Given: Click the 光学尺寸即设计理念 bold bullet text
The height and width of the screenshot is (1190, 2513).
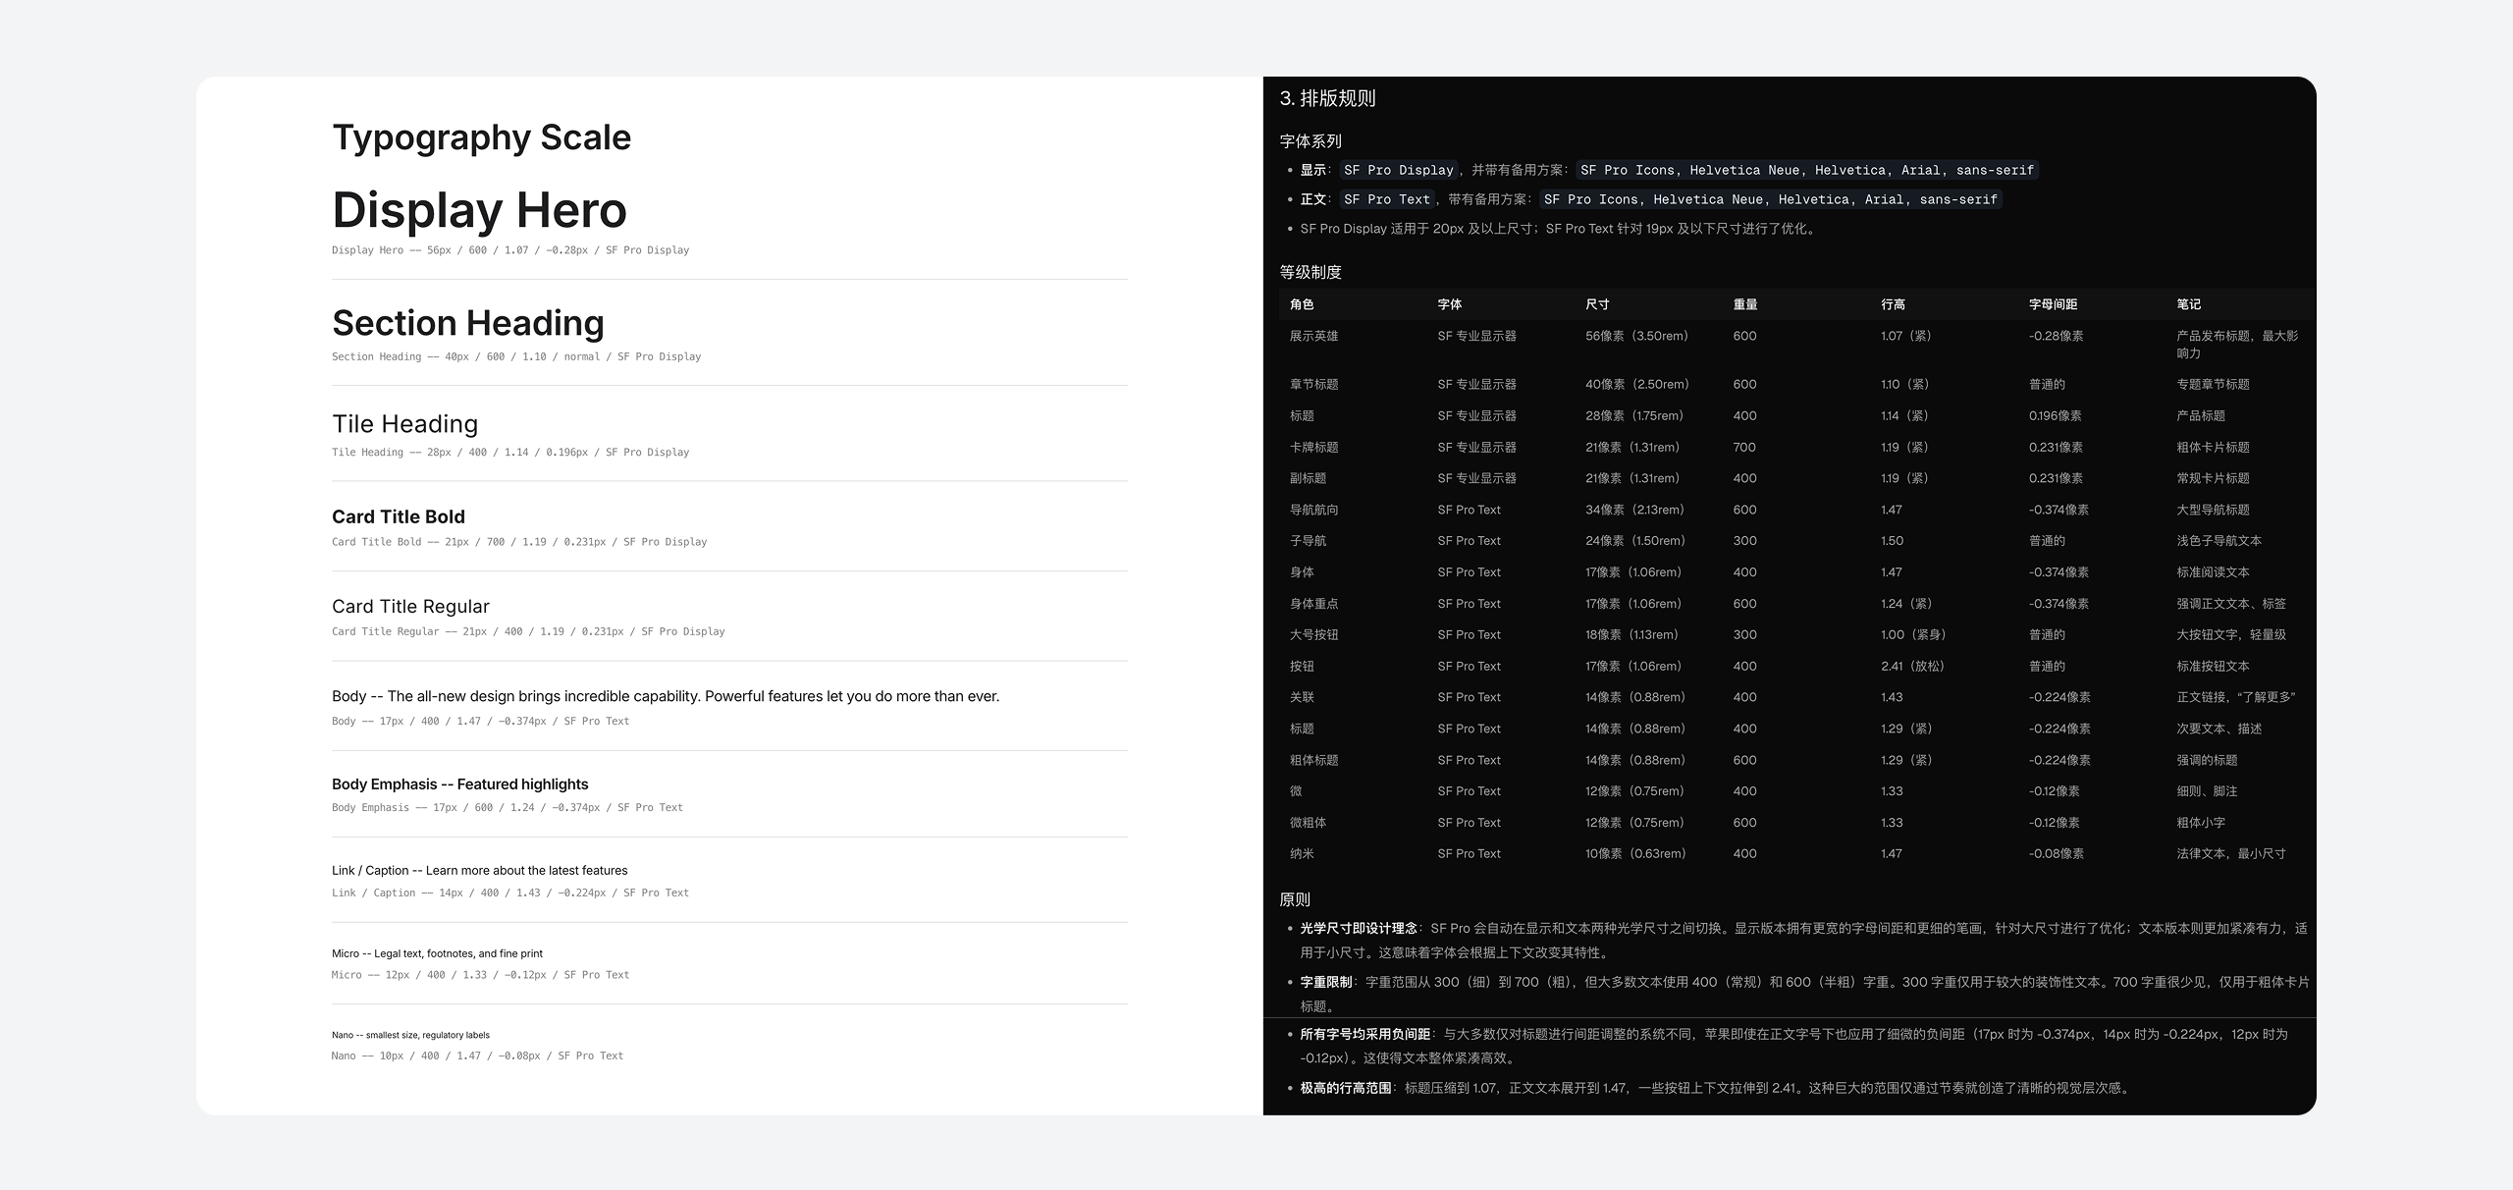Looking at the screenshot, I should click(x=1358, y=928).
